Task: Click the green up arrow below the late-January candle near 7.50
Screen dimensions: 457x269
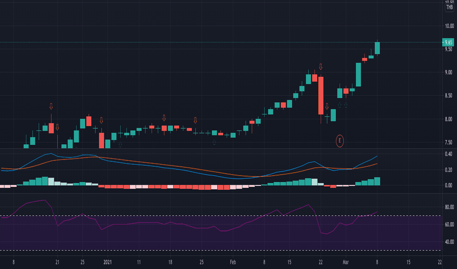Action: (214, 142)
